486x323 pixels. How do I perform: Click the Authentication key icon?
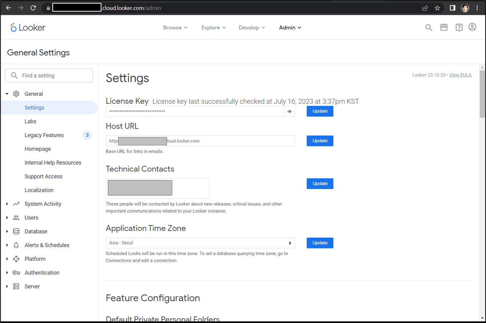coord(16,273)
